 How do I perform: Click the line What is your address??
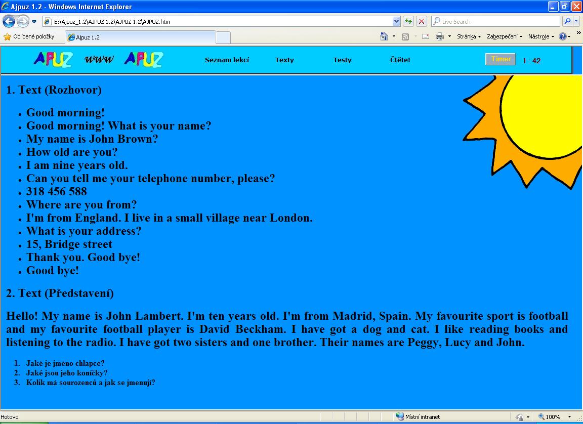coord(84,231)
